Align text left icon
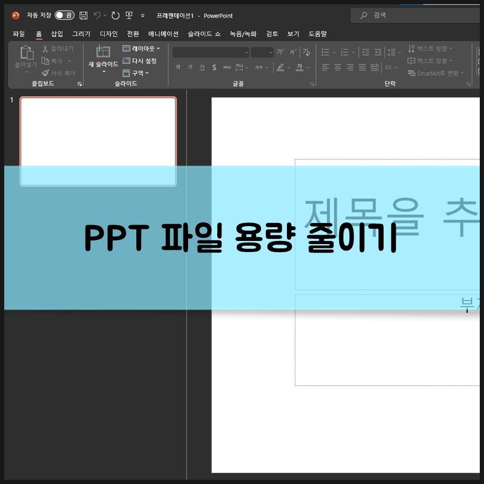This screenshot has width=484, height=484. 325,67
